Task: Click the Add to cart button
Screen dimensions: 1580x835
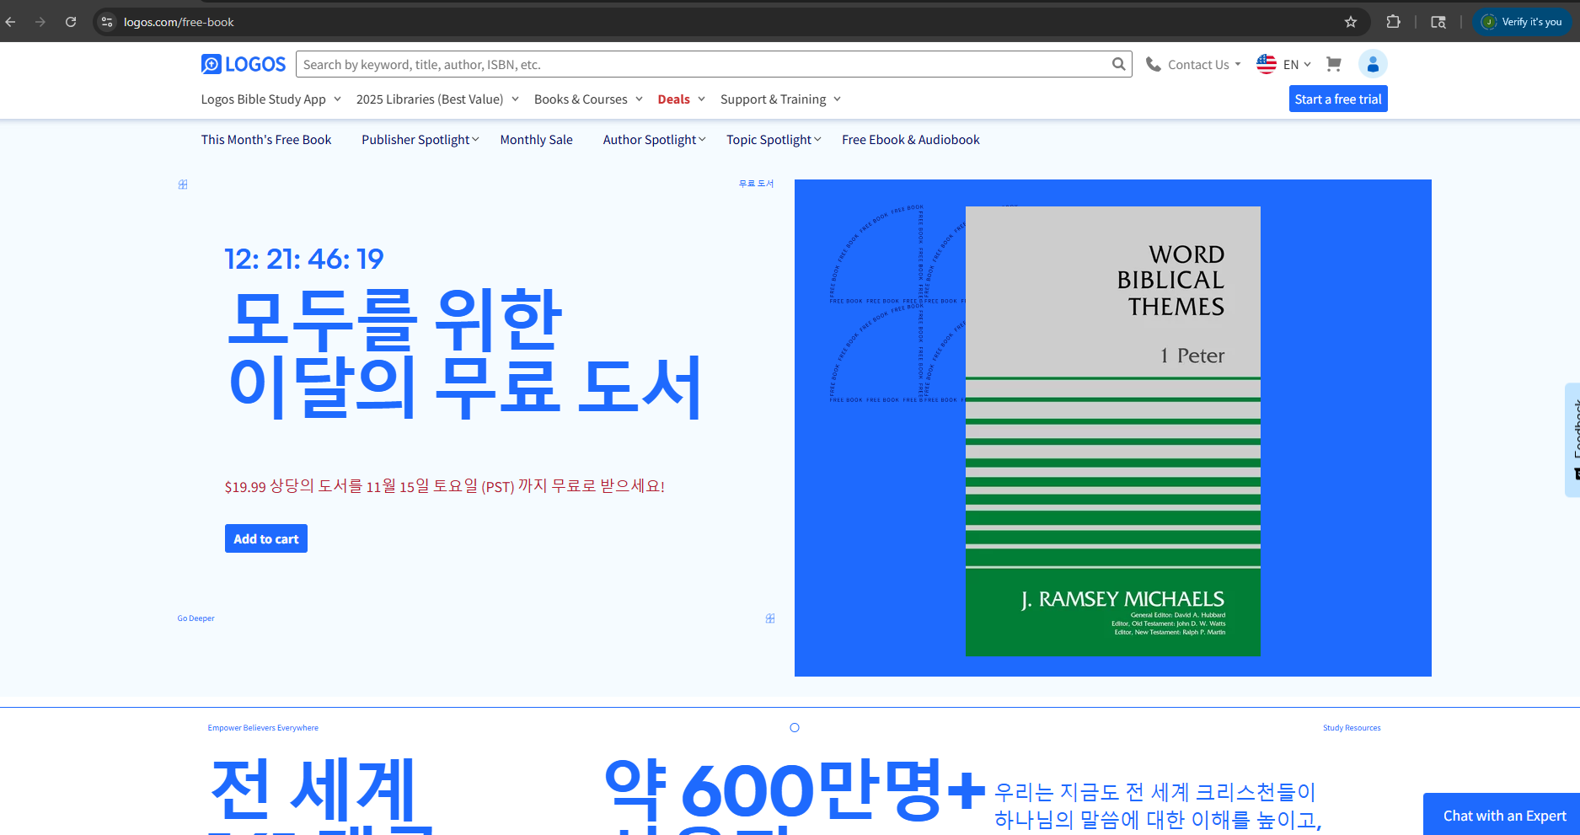Action: pos(266,538)
